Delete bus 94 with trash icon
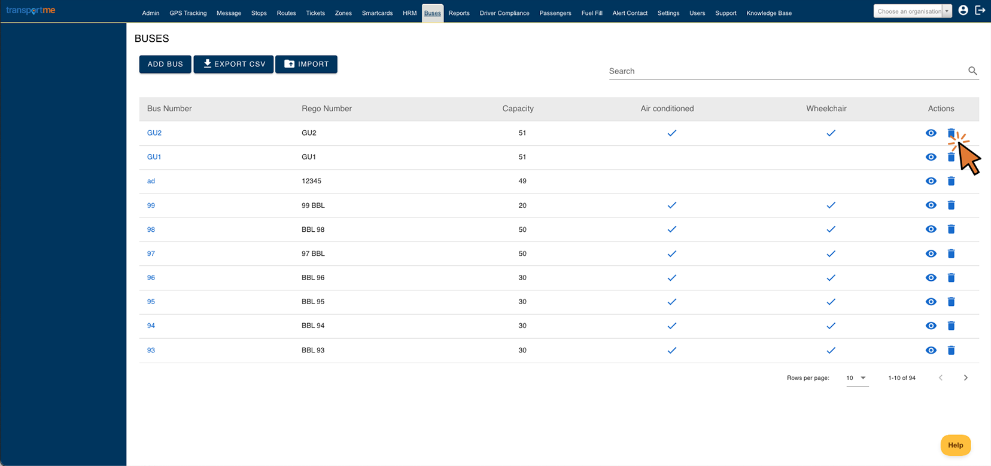The image size is (991, 466). tap(951, 326)
